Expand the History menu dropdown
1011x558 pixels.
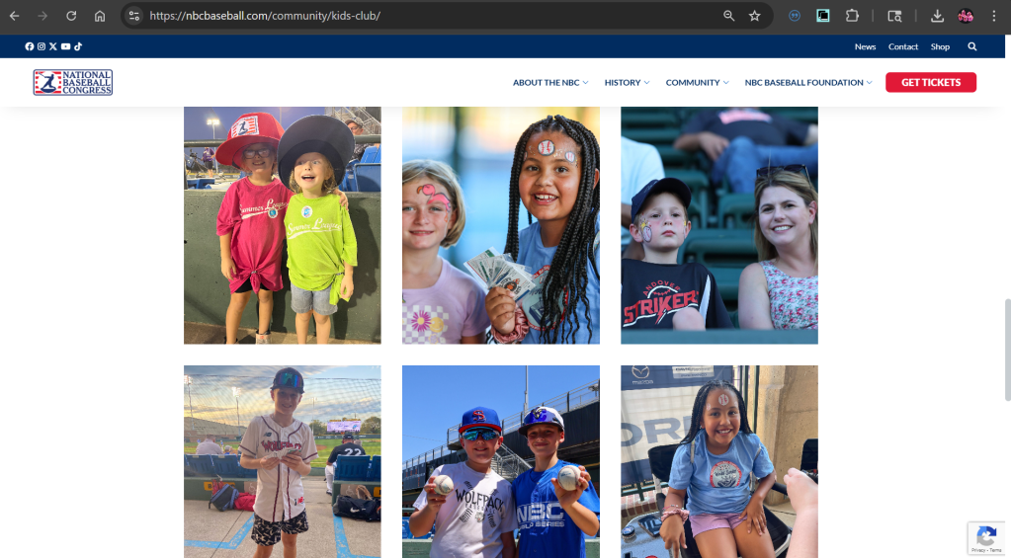[x=627, y=83]
